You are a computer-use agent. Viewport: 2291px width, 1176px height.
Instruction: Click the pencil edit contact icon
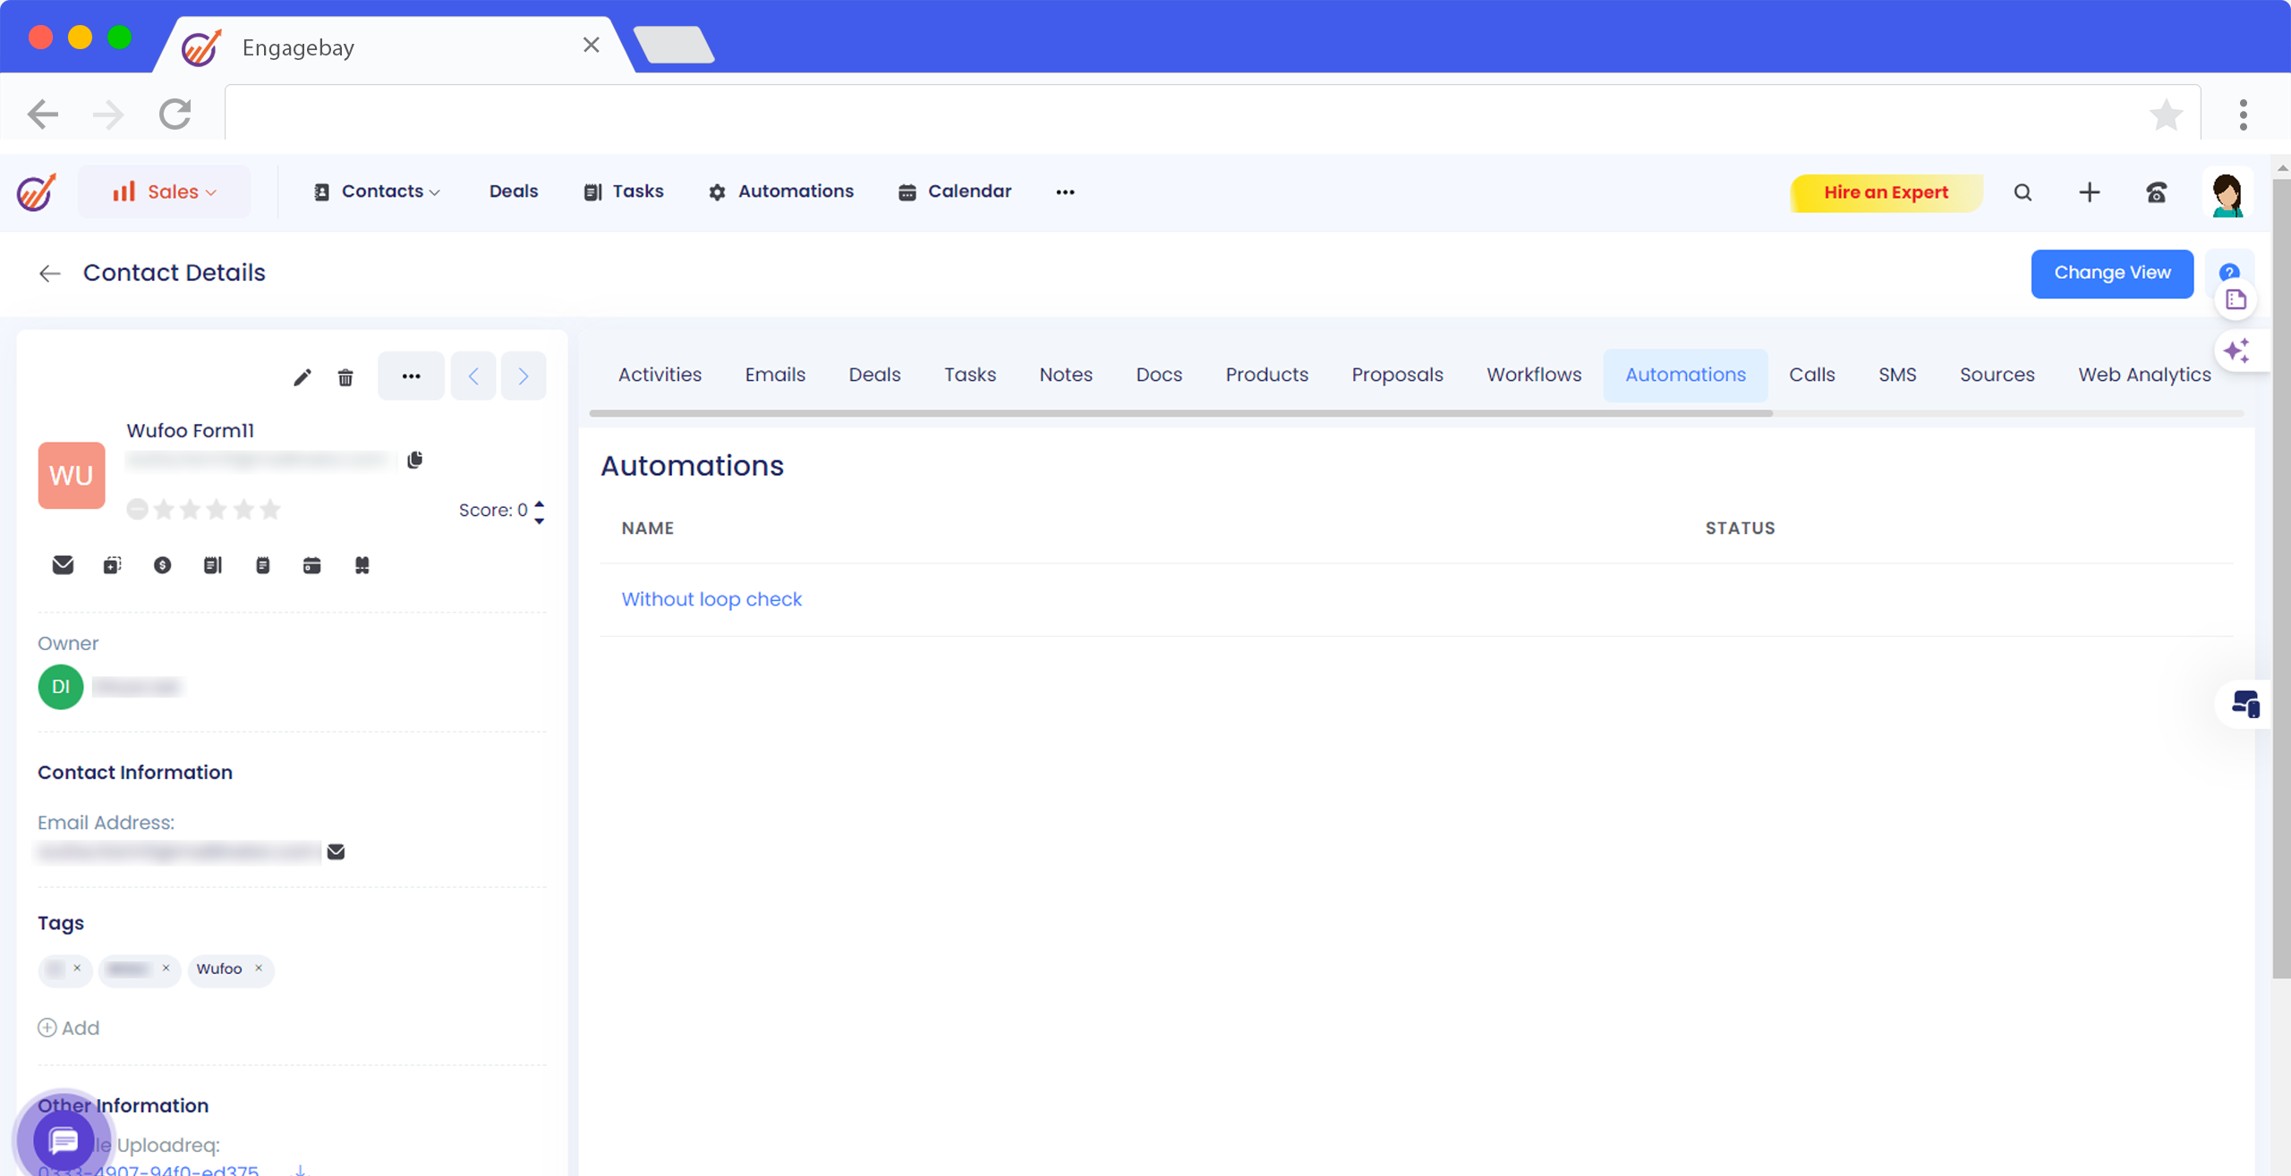tap(302, 377)
